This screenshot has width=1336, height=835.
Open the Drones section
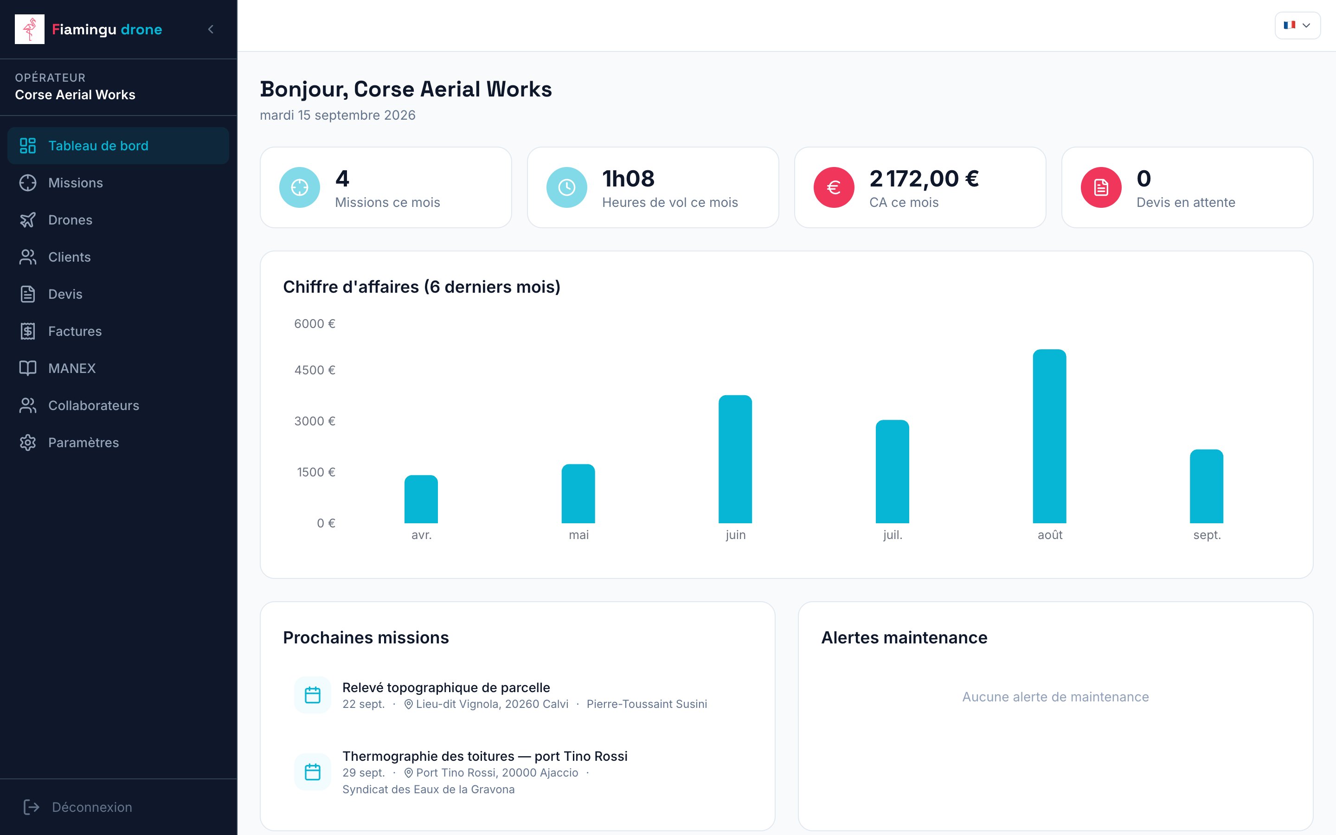click(x=118, y=220)
